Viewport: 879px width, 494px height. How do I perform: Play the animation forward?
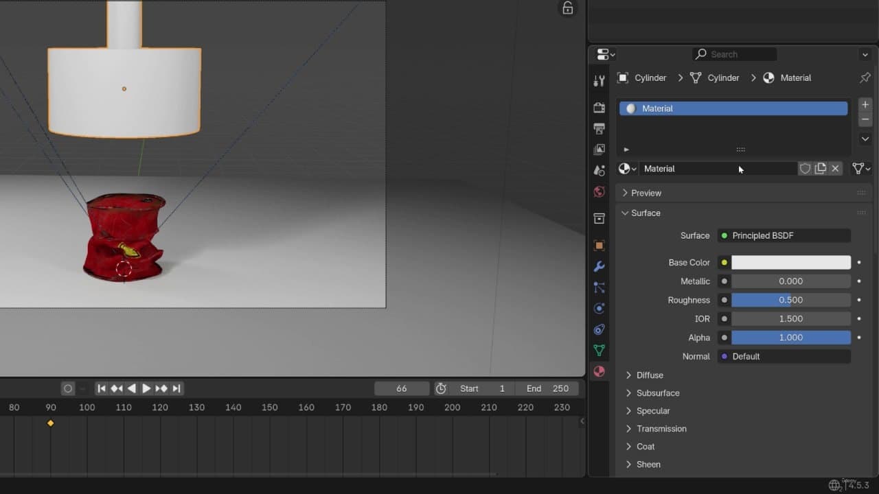146,388
